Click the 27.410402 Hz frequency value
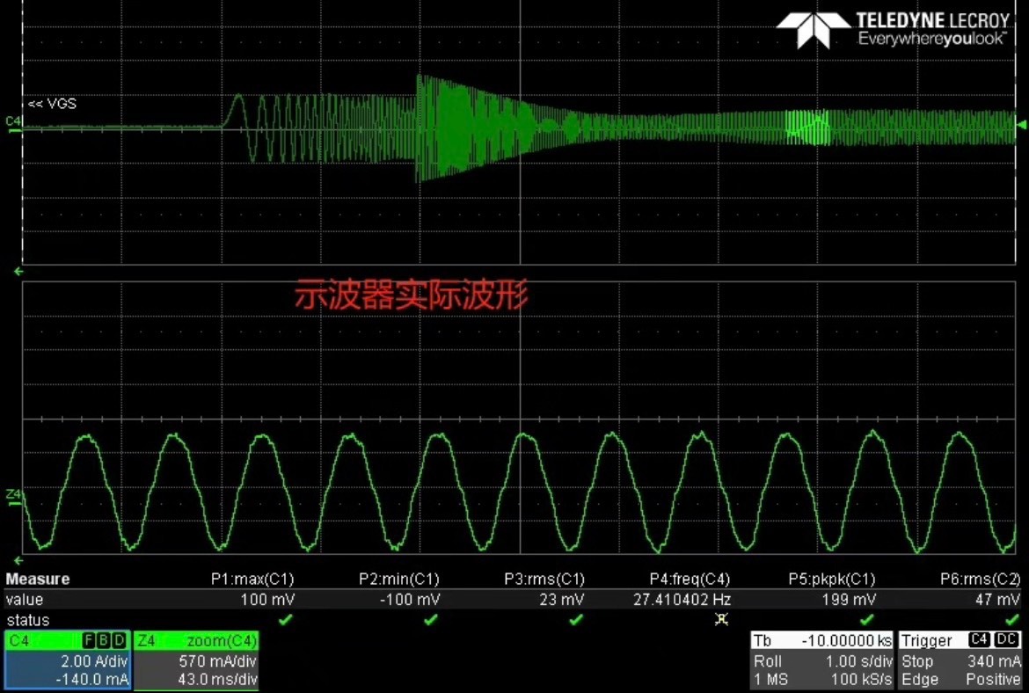 pos(682,599)
